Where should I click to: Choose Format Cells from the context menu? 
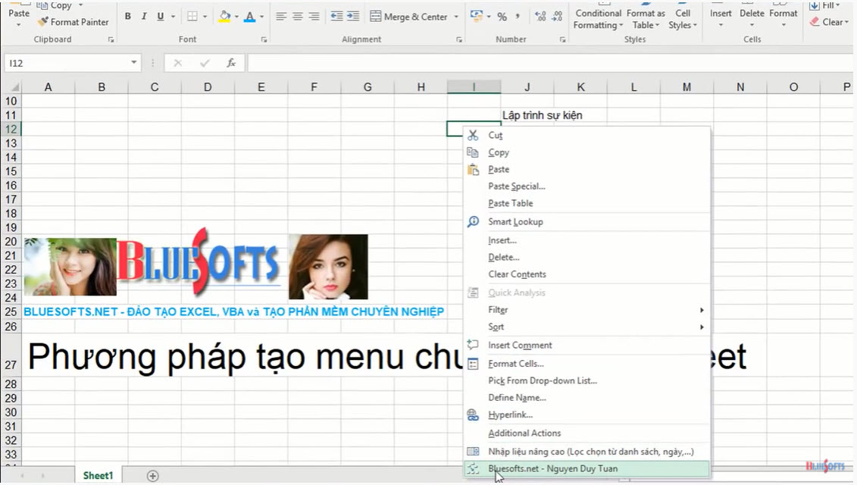(x=515, y=364)
